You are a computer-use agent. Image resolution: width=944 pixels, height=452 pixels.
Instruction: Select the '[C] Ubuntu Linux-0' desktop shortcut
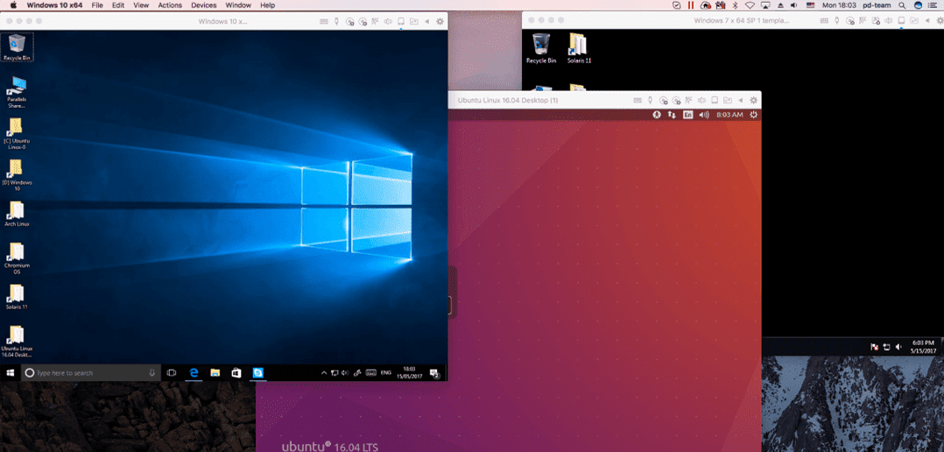point(17,134)
